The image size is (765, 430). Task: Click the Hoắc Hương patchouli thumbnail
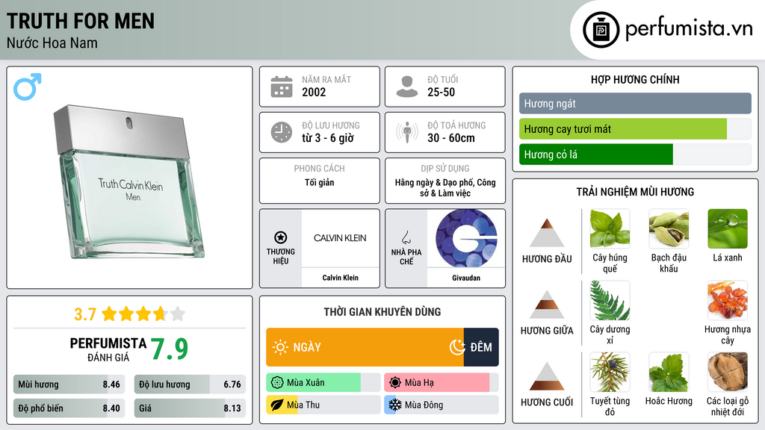coord(669,372)
